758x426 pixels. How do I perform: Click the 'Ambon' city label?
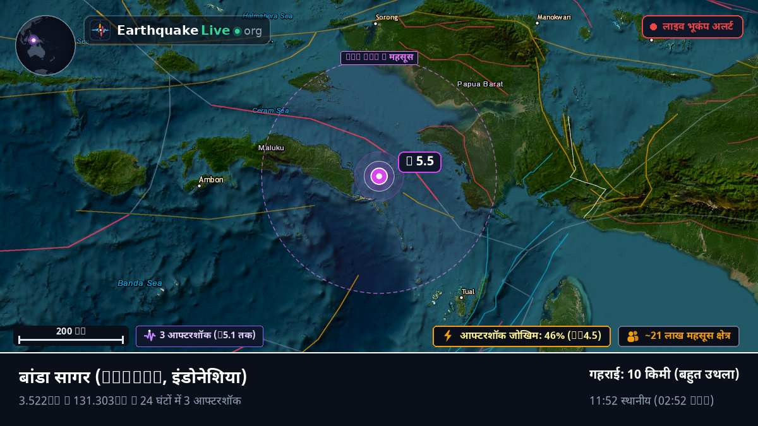[x=211, y=180]
